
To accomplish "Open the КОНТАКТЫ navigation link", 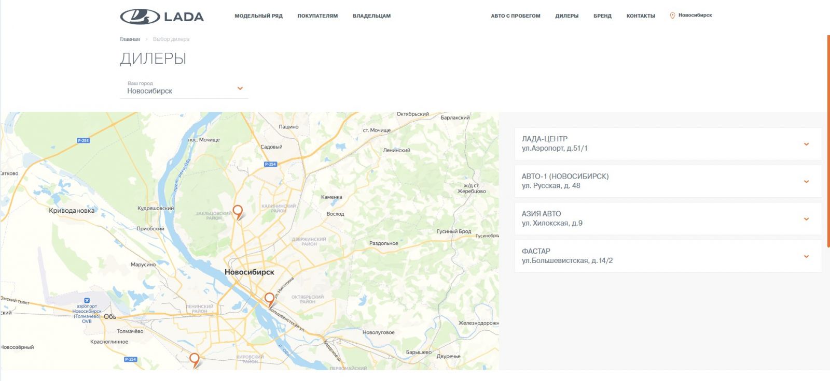I will 640,16.
